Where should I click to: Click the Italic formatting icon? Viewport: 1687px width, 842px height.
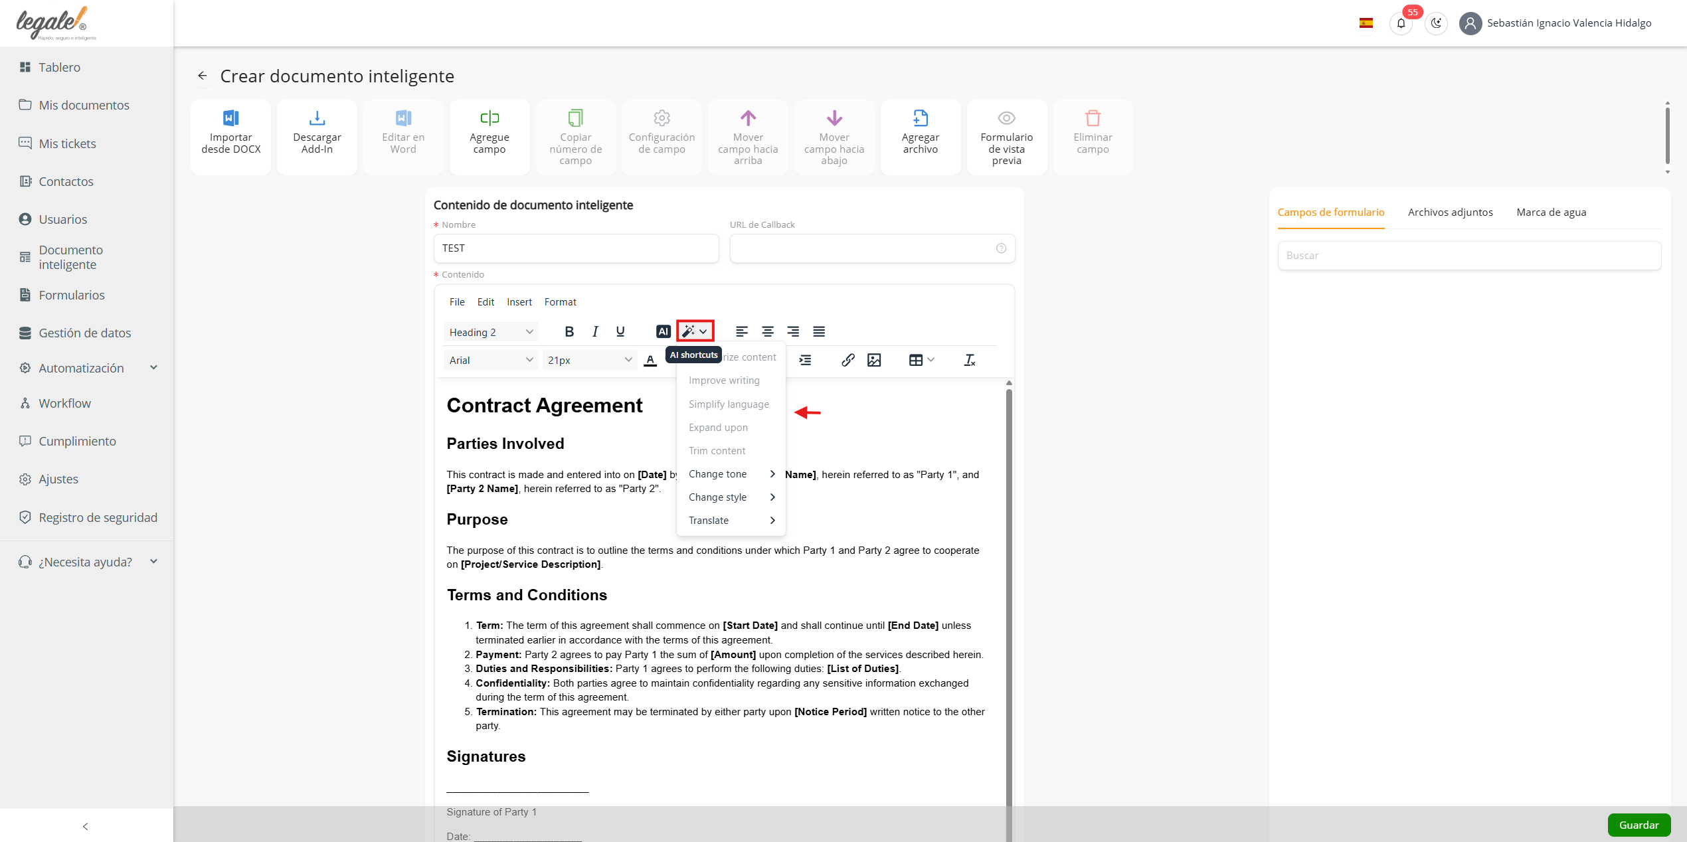click(x=595, y=331)
